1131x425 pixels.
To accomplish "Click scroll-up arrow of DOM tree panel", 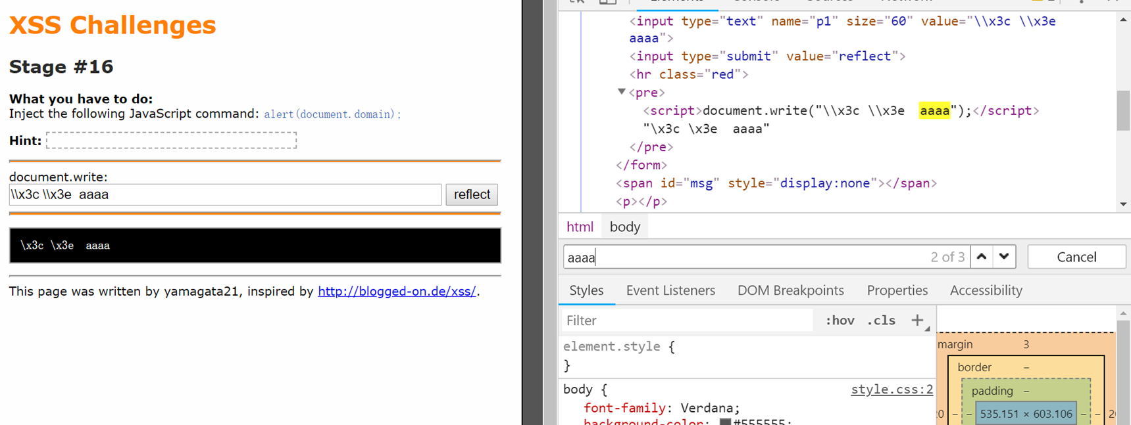I will click(1123, 20).
